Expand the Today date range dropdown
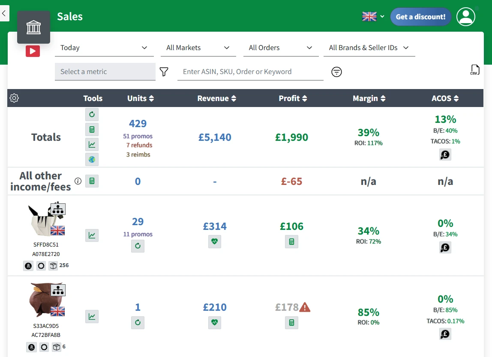492x357 pixels. (104, 48)
